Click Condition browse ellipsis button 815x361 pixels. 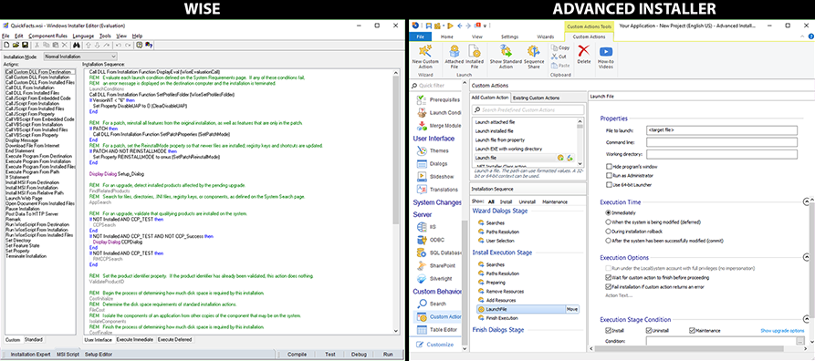coord(800,341)
